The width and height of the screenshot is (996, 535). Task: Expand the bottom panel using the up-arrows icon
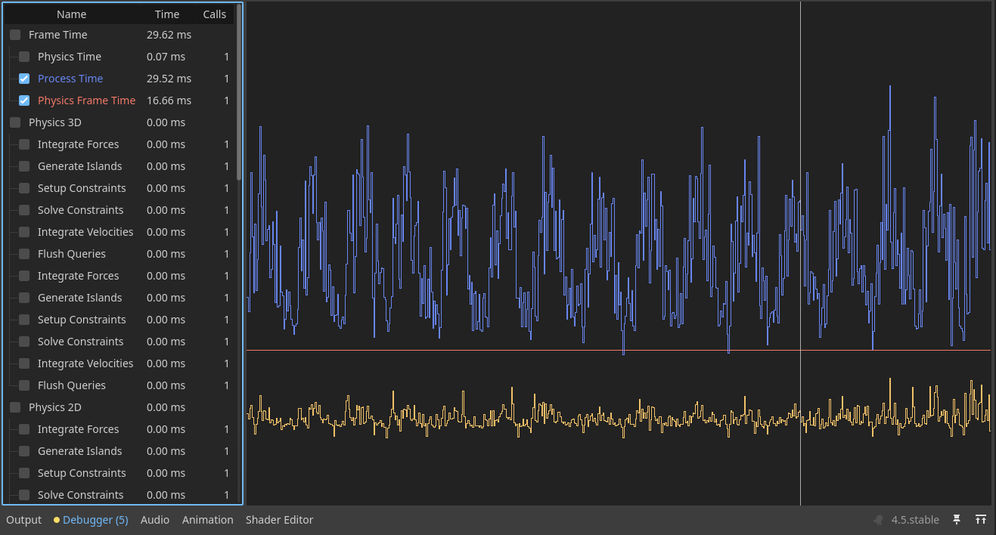(981, 520)
